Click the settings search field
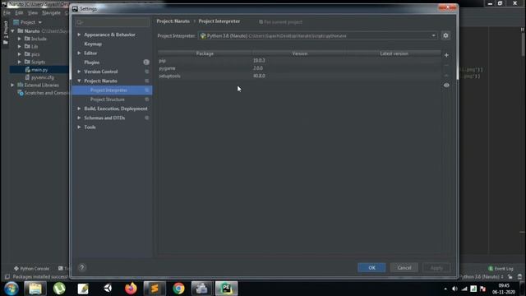 [113, 22]
